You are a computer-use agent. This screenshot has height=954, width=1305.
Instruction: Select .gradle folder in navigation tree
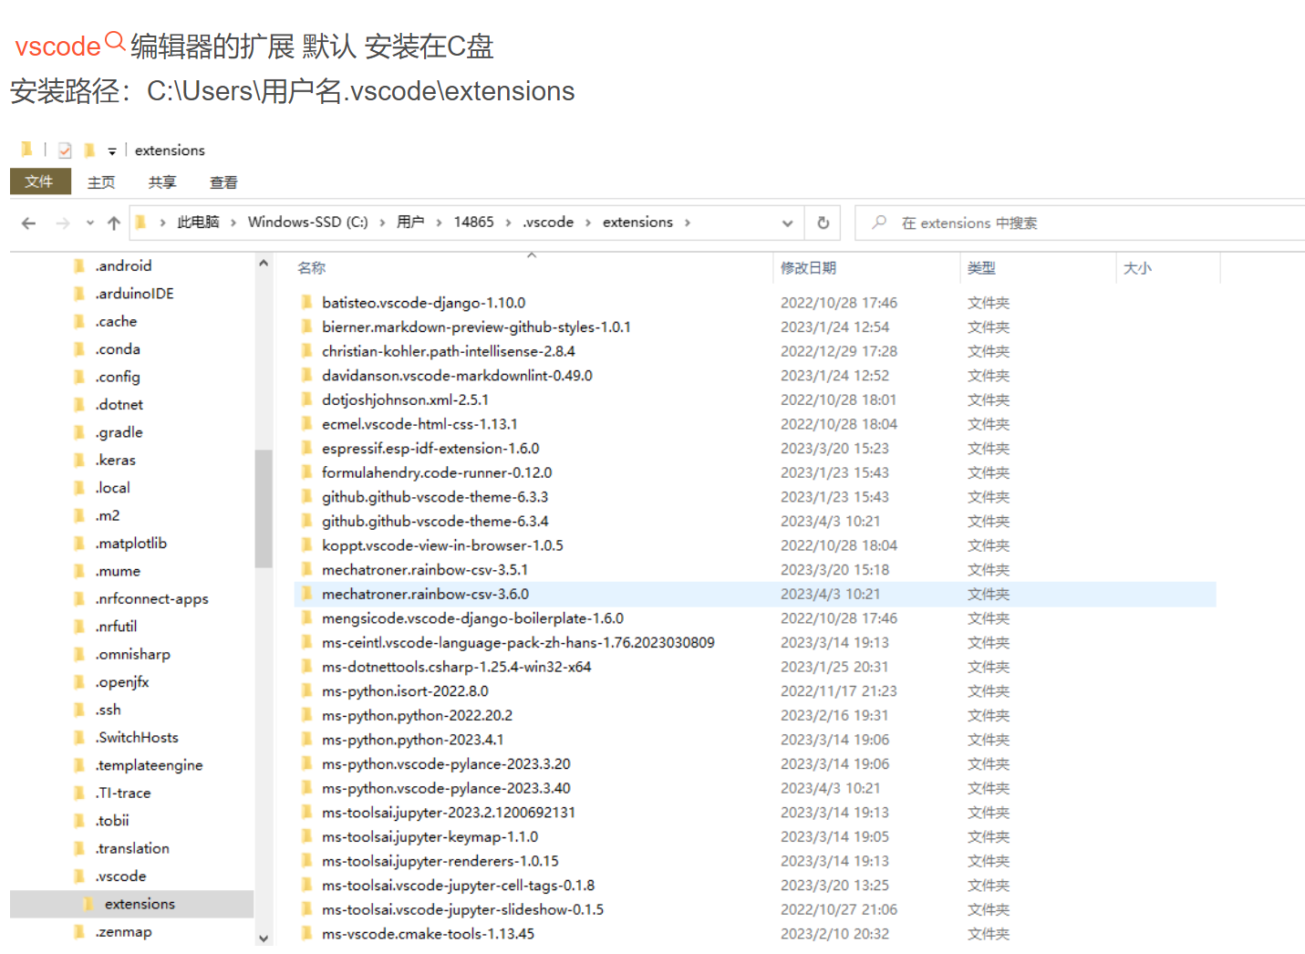pyautogui.click(x=119, y=431)
